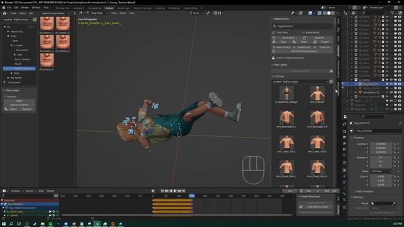Disable Rig_Child.010 render camera icon

point(400,84)
